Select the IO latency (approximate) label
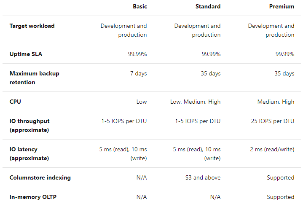Screen dimensions: 303x204 pos(29,153)
